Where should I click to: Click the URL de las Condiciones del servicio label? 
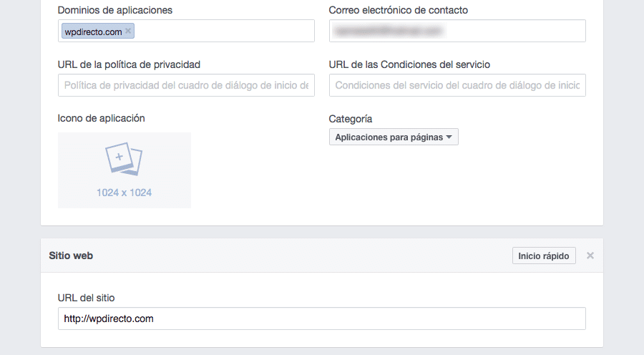point(409,64)
